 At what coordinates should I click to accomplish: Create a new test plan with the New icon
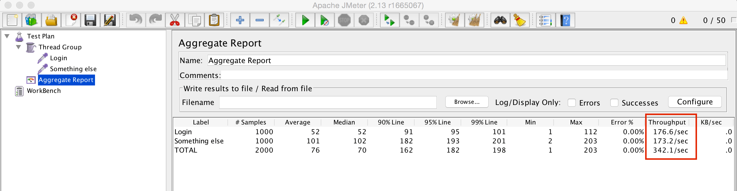click(13, 20)
